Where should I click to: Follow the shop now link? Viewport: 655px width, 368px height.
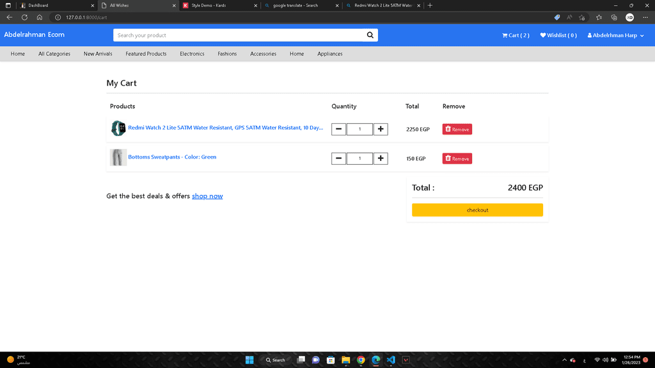207,196
